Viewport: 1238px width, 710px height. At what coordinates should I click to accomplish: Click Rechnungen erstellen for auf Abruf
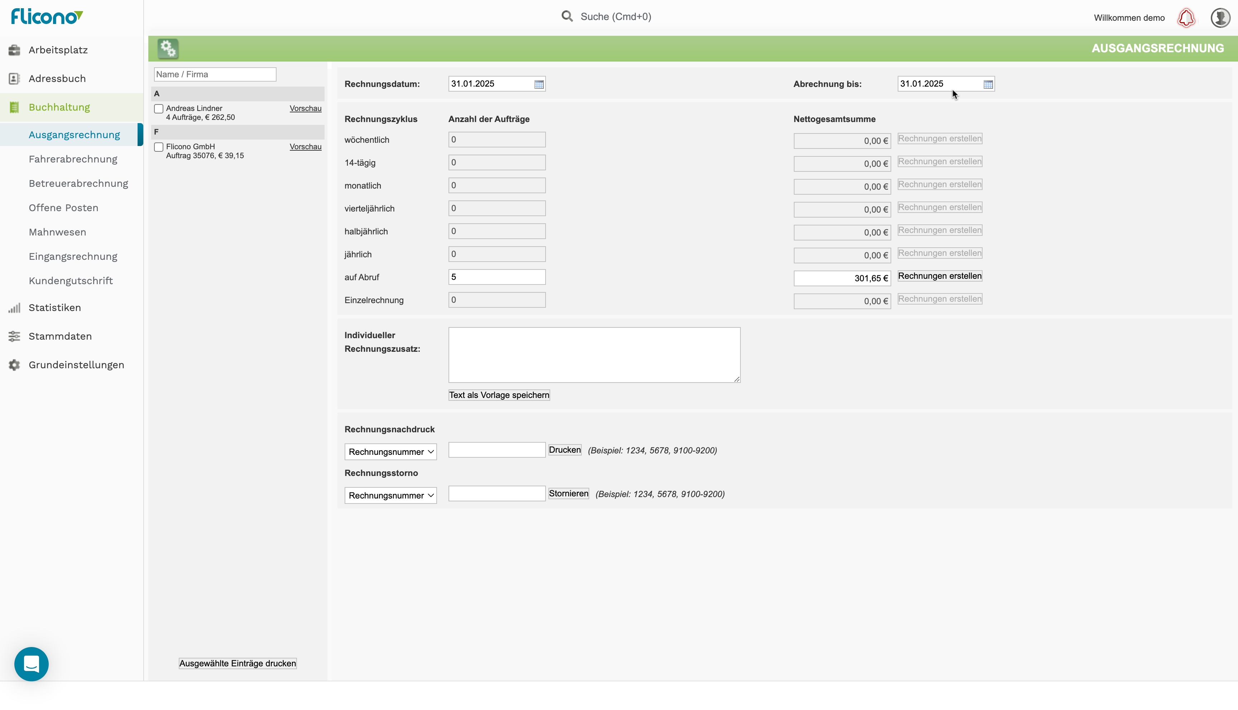939,276
